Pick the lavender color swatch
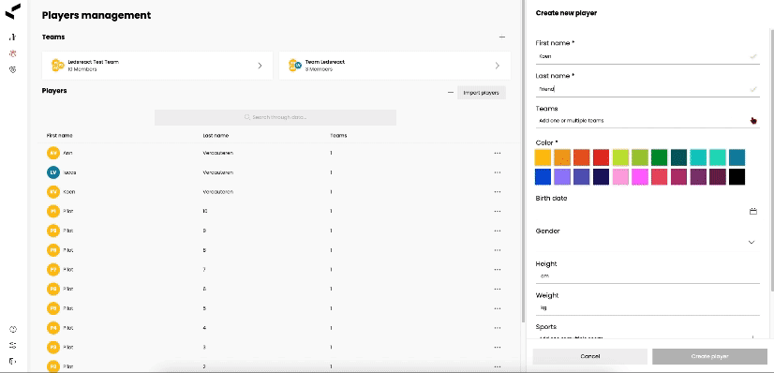The height and width of the screenshot is (373, 774). tap(562, 176)
